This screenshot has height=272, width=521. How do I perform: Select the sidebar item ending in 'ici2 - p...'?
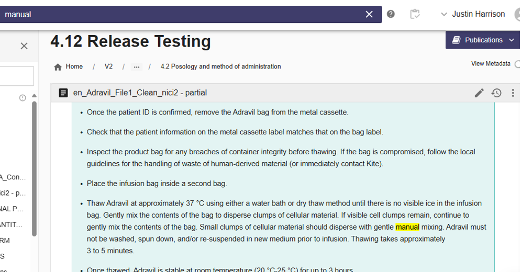coord(14,193)
